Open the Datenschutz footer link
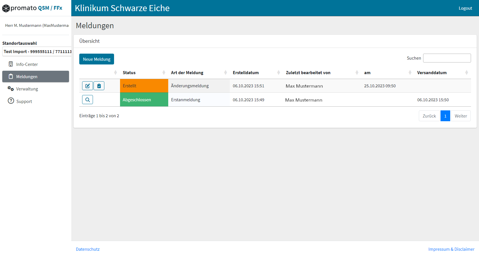 point(88,249)
